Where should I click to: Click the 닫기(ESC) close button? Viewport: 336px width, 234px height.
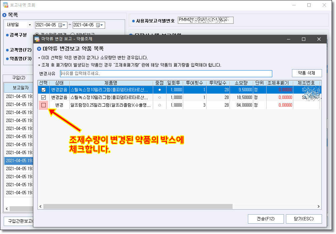pos(304,219)
